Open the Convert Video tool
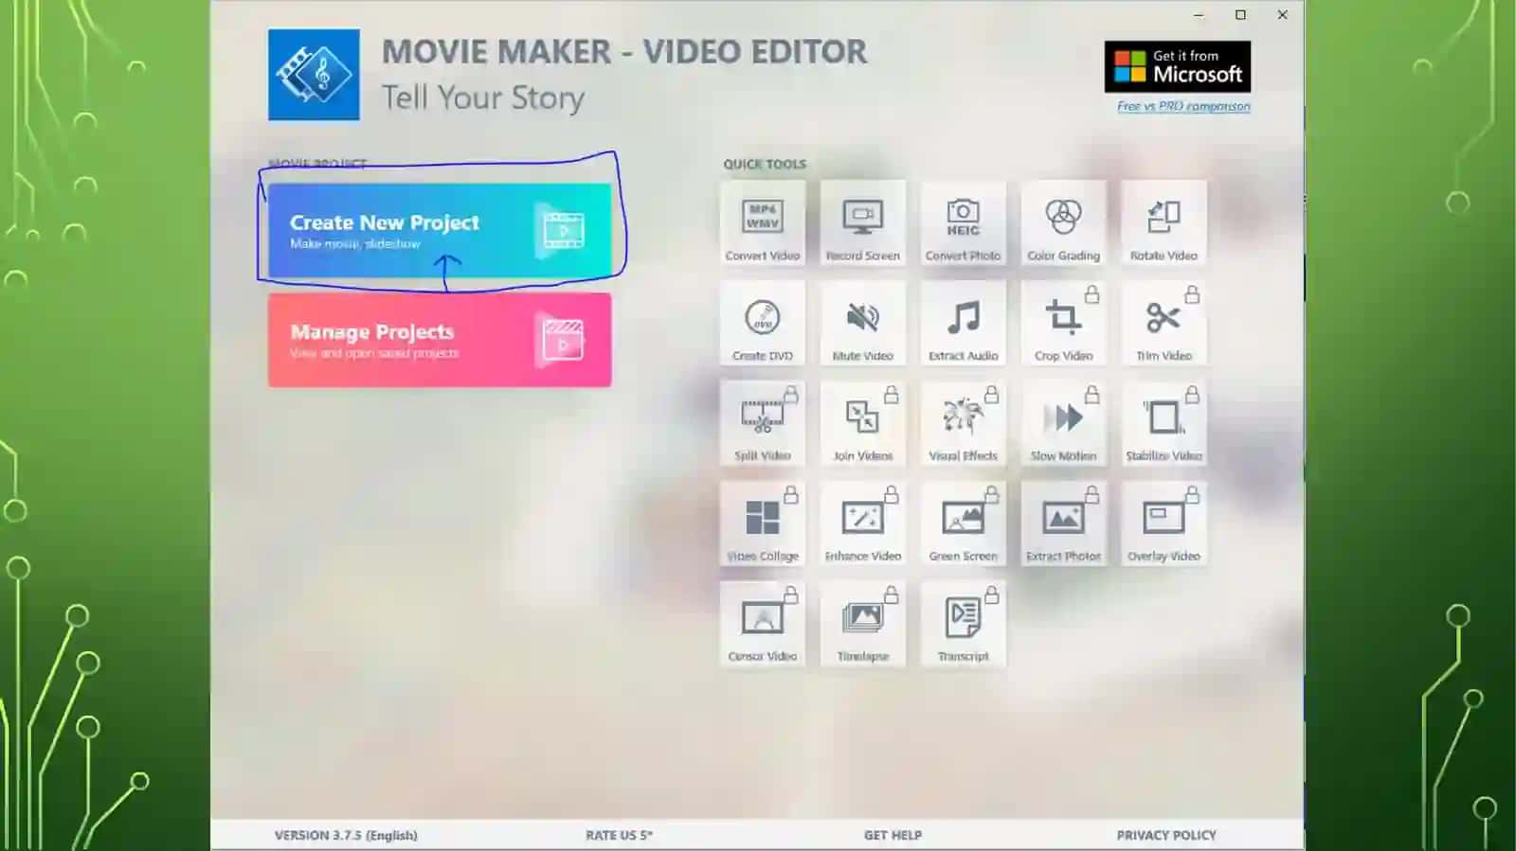This screenshot has width=1516, height=851. coord(763,223)
